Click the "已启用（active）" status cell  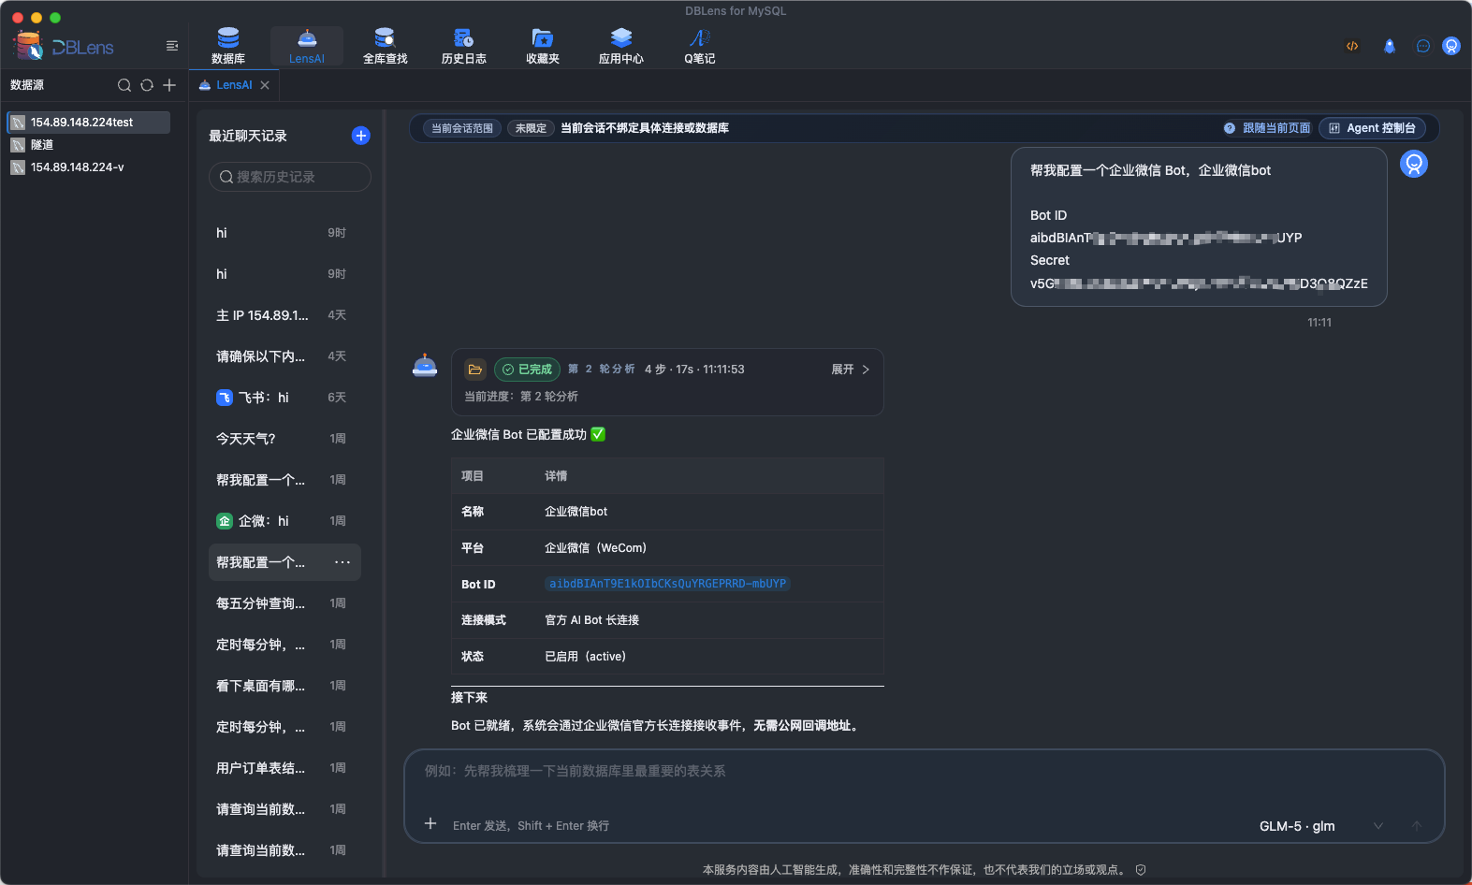tap(586, 657)
